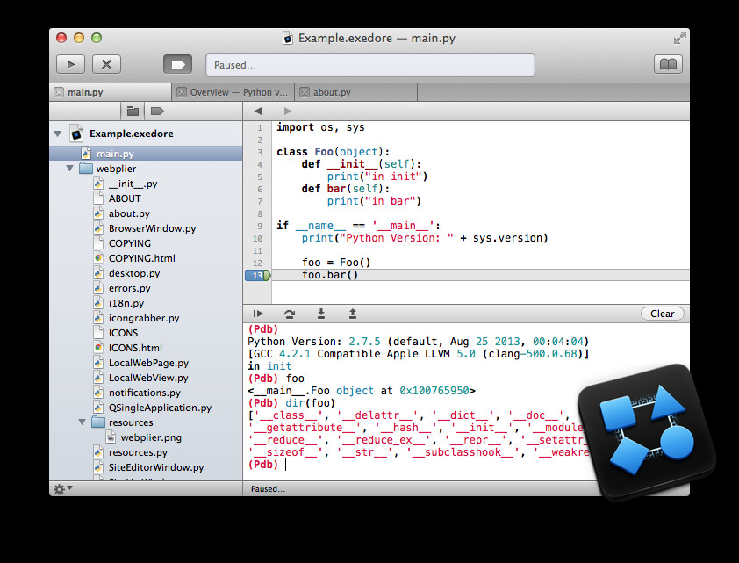Open ICONS.html

point(135,348)
